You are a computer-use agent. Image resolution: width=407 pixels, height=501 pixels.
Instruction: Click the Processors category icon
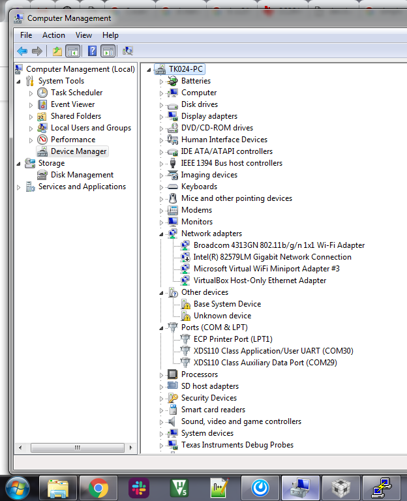172,374
